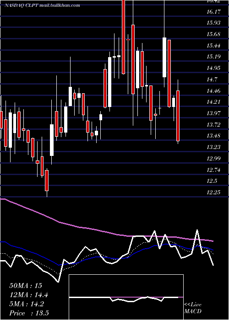Select the 13.23 price axis label
The width and height of the screenshot is (229, 320).
pos(214,147)
